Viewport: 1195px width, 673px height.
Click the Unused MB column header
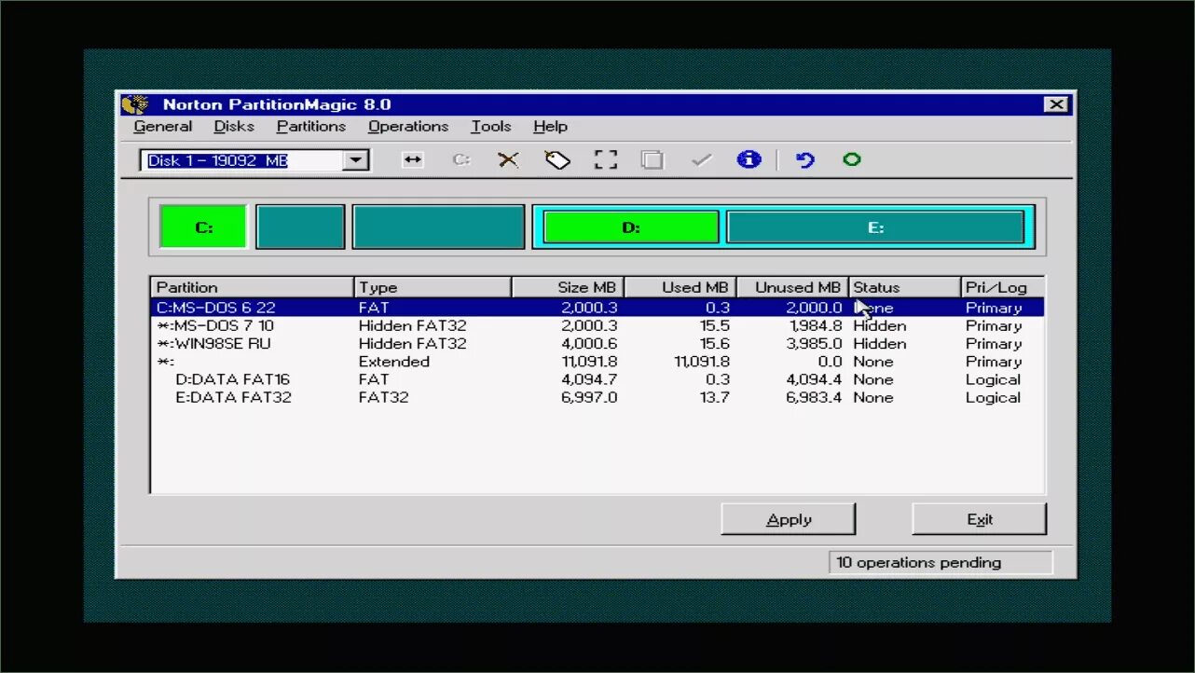pos(792,287)
